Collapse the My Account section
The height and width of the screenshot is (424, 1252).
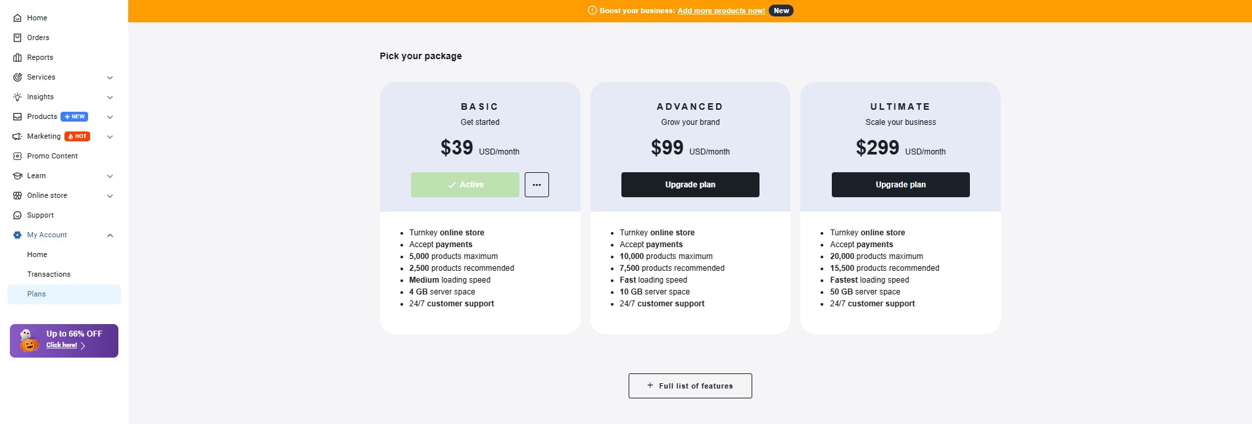pyautogui.click(x=110, y=235)
